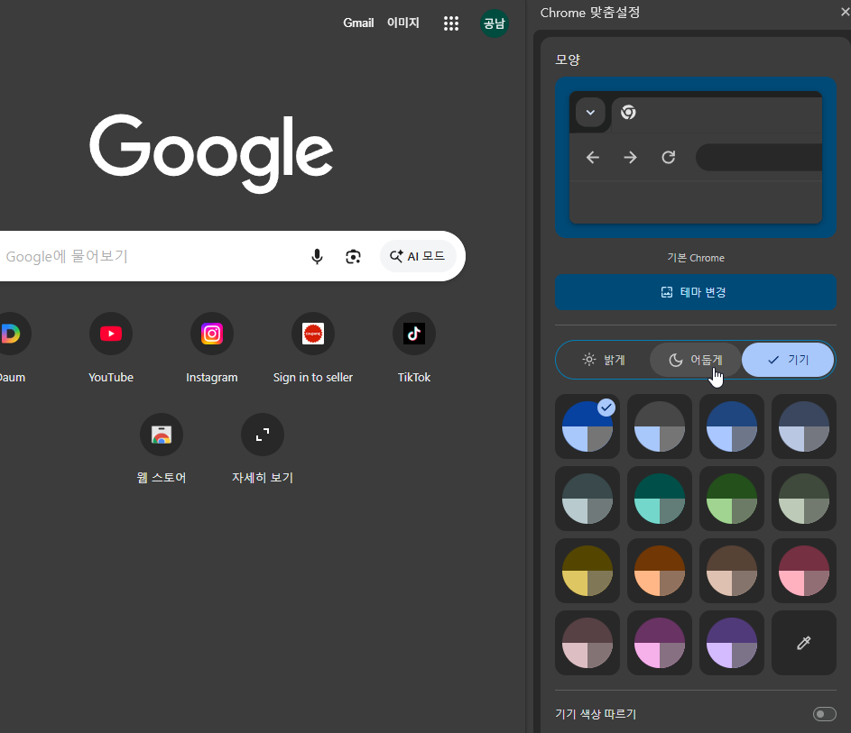The height and width of the screenshot is (733, 851).
Task: Click the Google logo
Action: coord(212,153)
